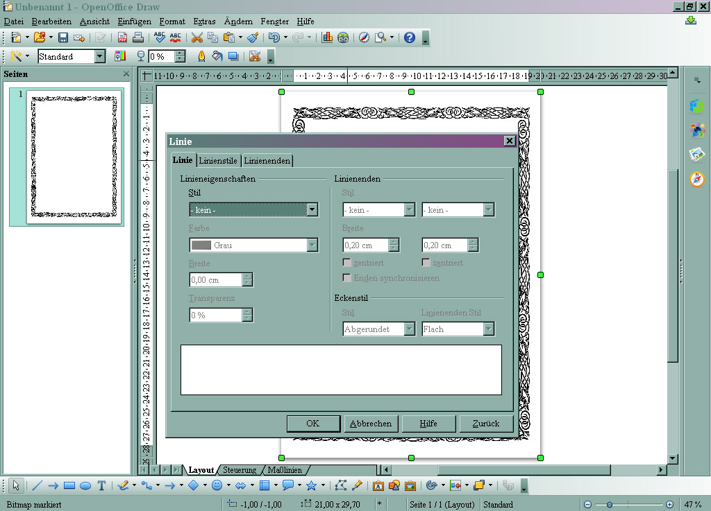Export directly as PDF

(122, 37)
